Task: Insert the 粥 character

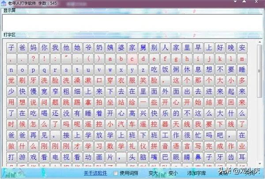Action: 176,69
